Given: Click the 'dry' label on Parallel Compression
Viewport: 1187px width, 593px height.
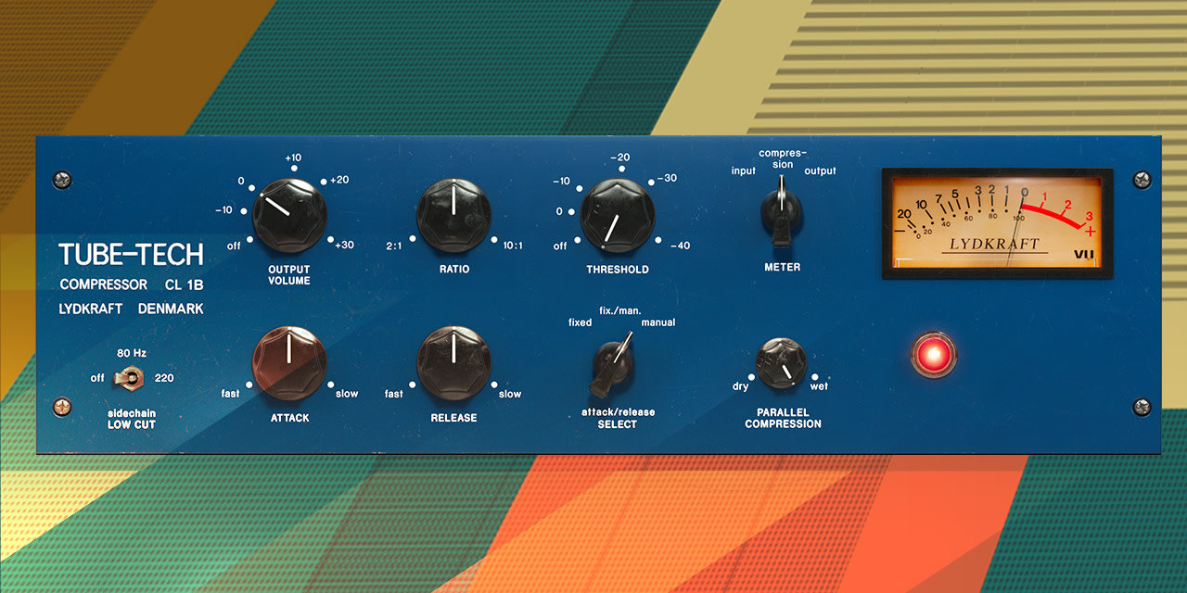Looking at the screenshot, I should (x=741, y=386).
